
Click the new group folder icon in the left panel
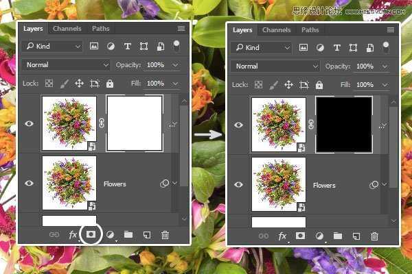click(128, 235)
